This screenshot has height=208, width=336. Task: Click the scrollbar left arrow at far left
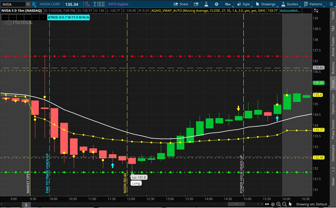(1, 204)
